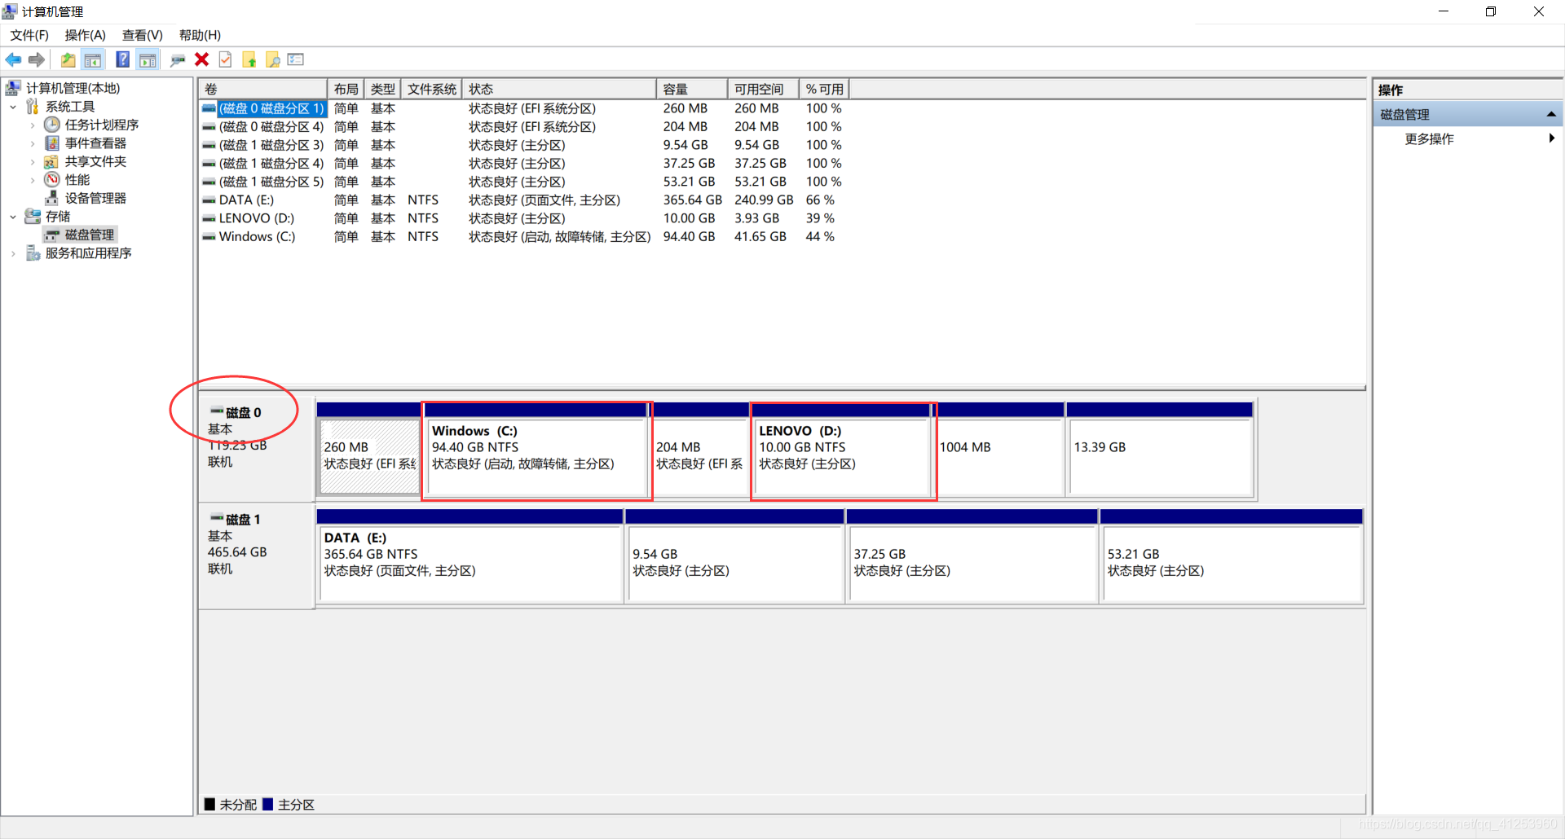Collapse the 磁盘管理 actions section arrow
This screenshot has height=839, width=1565.
1551,114
